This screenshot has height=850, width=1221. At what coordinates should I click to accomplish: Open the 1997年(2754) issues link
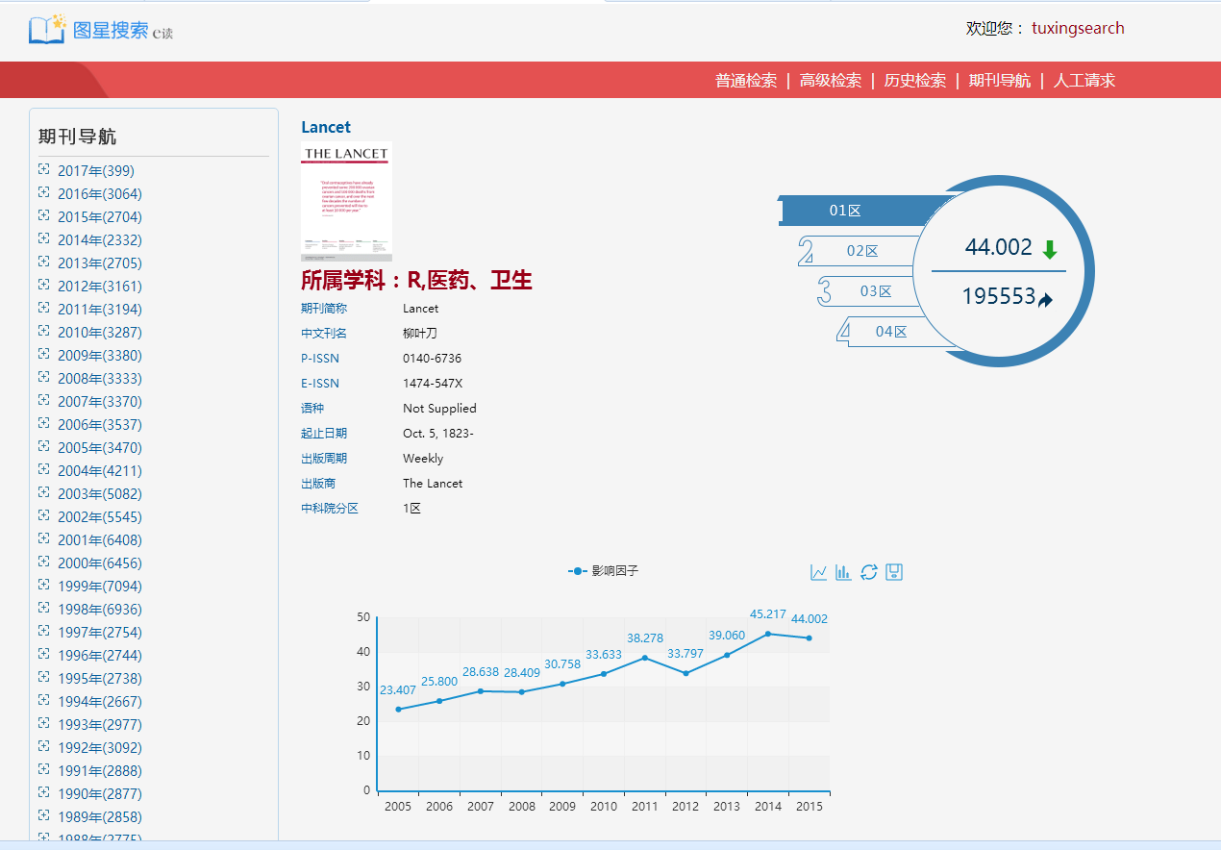coord(100,633)
